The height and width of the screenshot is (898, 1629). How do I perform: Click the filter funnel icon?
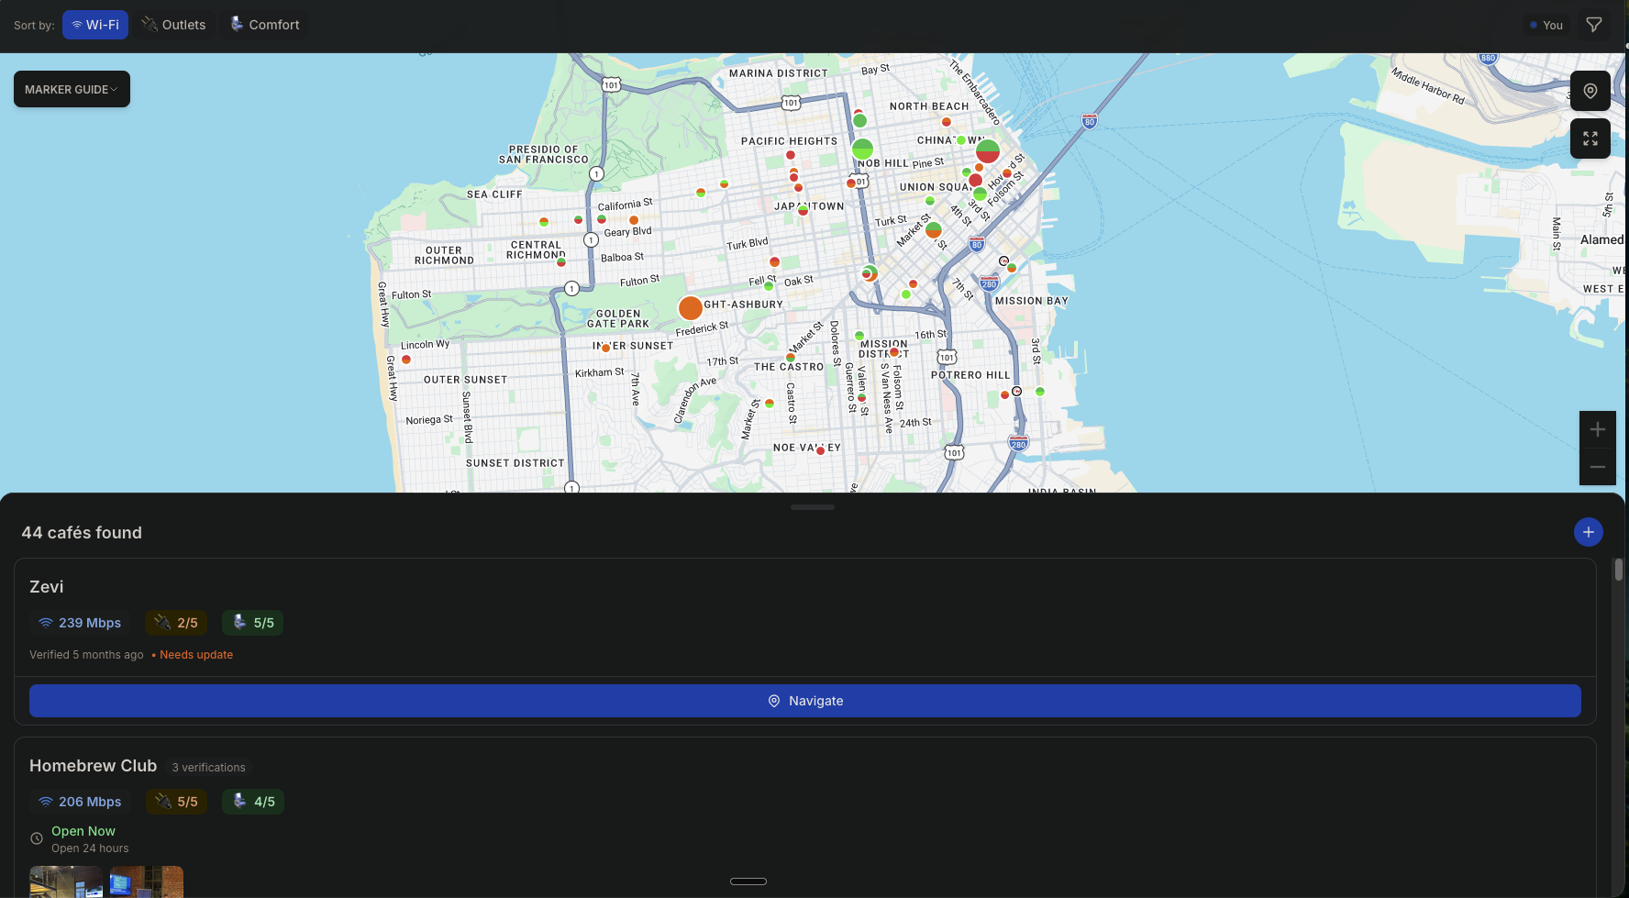1594,25
